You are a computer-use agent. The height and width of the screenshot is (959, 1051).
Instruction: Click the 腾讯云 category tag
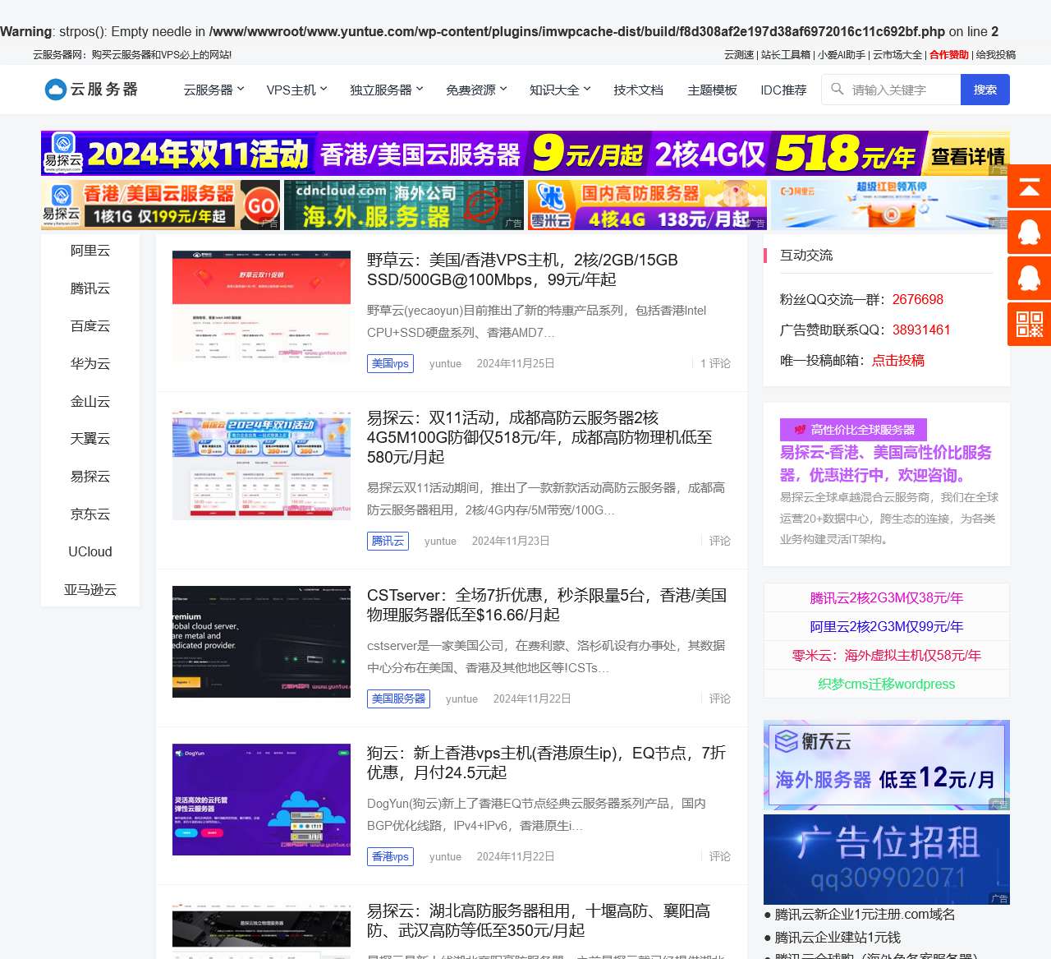click(x=388, y=541)
